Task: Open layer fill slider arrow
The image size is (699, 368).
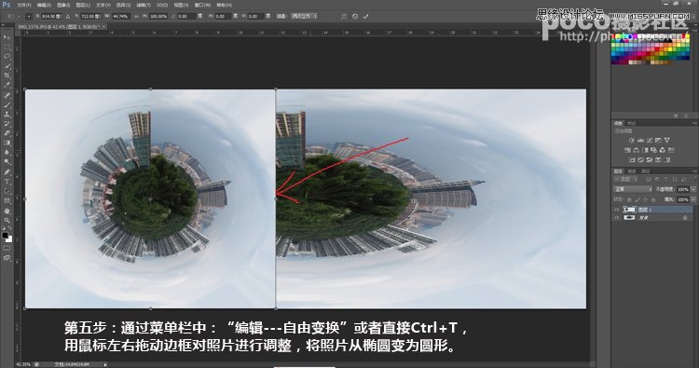Action: 693,199
